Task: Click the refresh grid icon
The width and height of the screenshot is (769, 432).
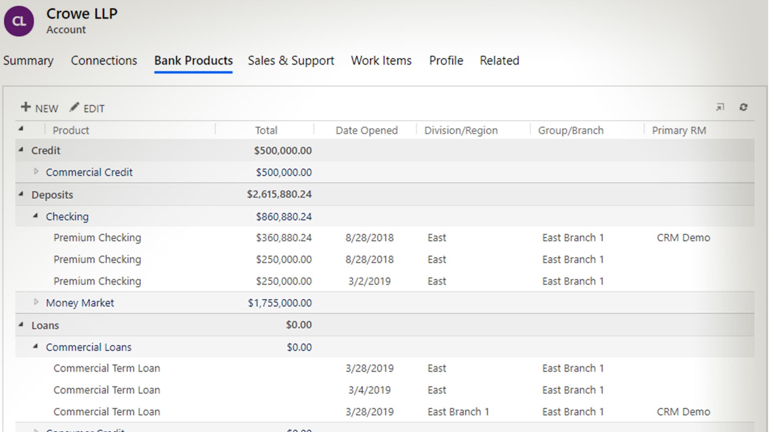Action: pos(743,107)
